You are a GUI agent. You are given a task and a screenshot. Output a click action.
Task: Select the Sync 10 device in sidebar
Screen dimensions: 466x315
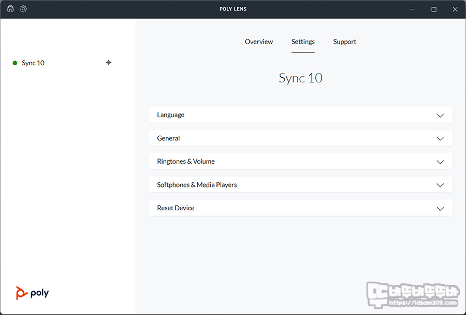33,63
